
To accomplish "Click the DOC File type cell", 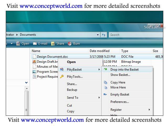I will (127, 57).
